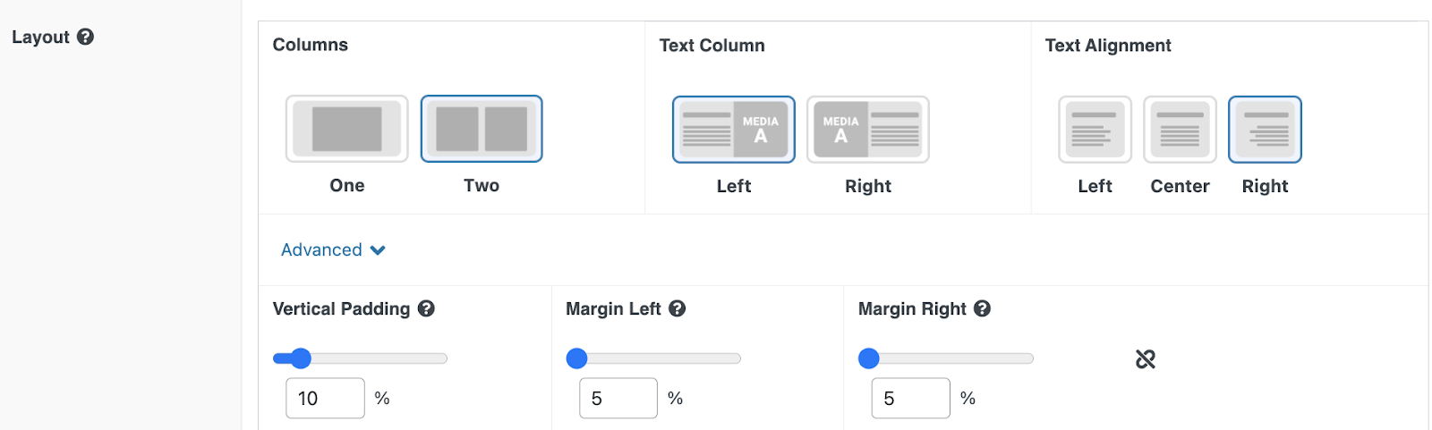Choose Right text column layout icon
This screenshot has width=1432, height=430.
coord(868,130)
